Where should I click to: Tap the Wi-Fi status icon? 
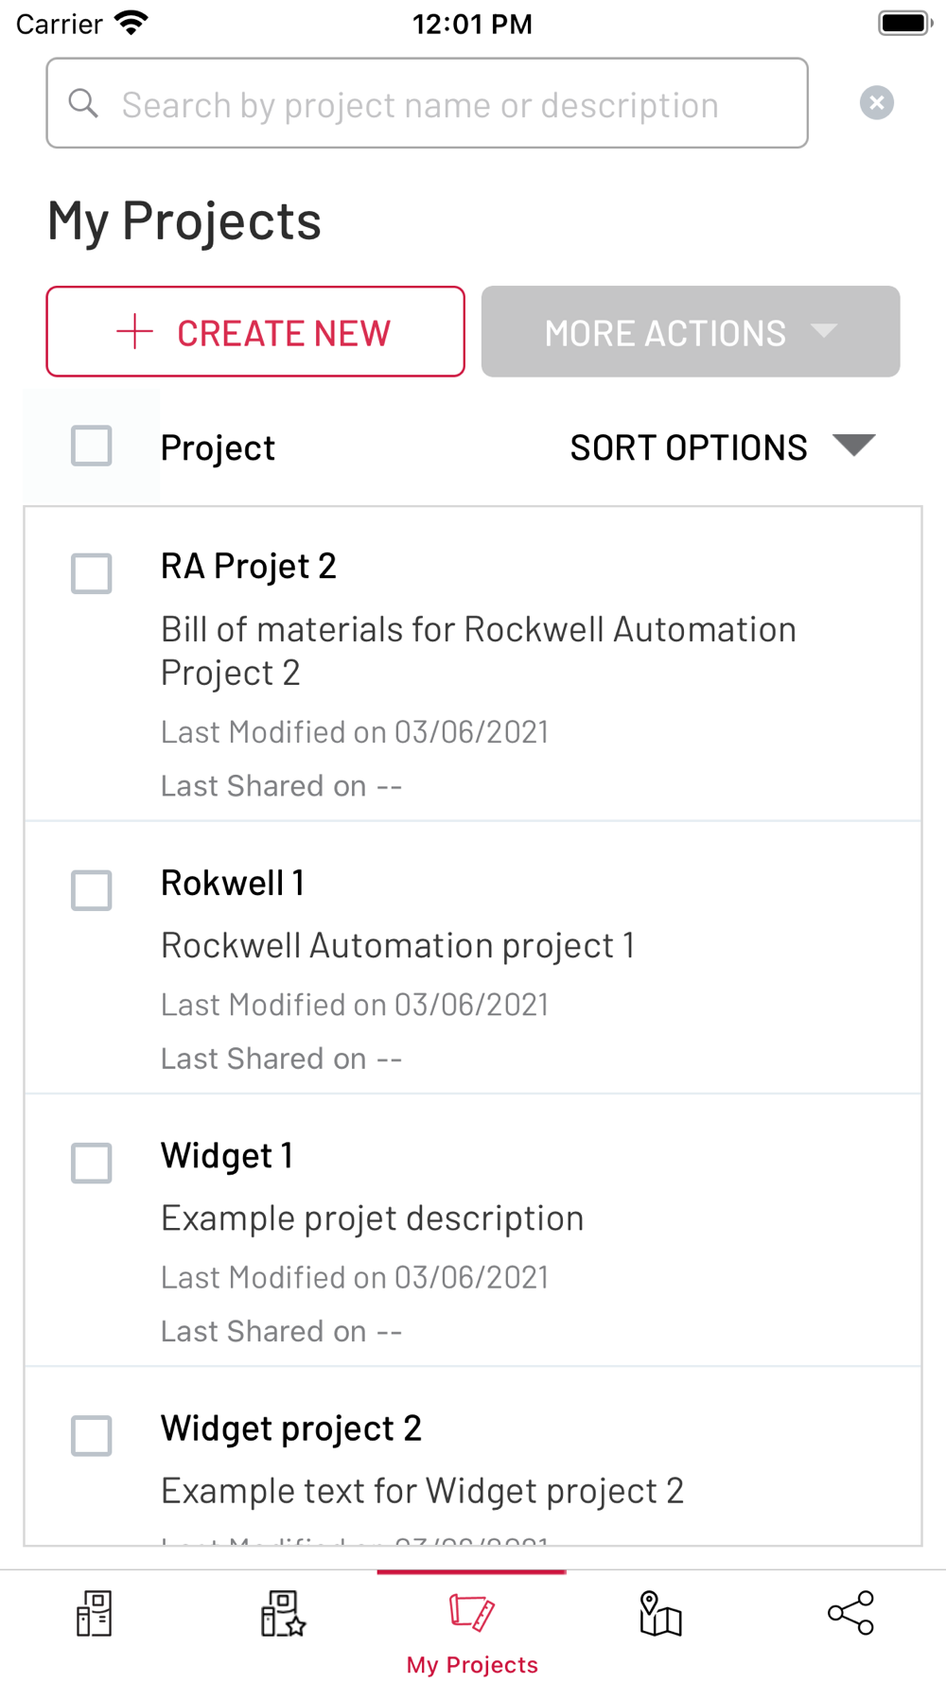click(131, 23)
